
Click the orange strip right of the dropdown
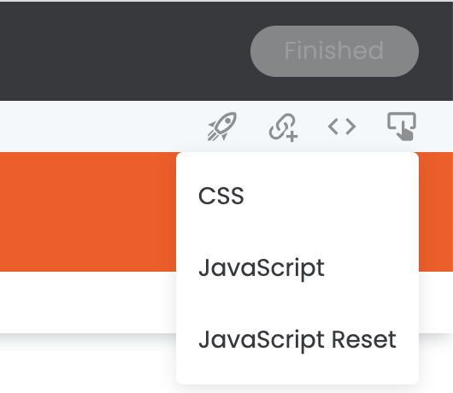(x=436, y=212)
